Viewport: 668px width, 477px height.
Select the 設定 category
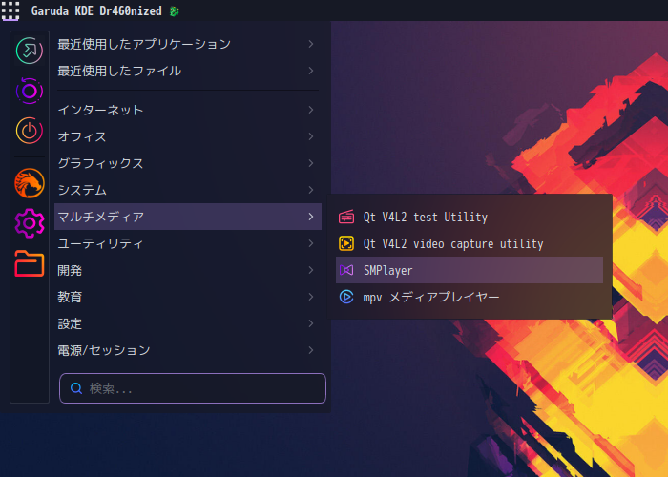click(188, 323)
